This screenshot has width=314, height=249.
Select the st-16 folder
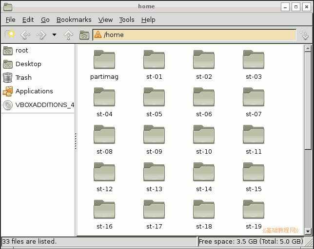pyautogui.click(x=104, y=215)
